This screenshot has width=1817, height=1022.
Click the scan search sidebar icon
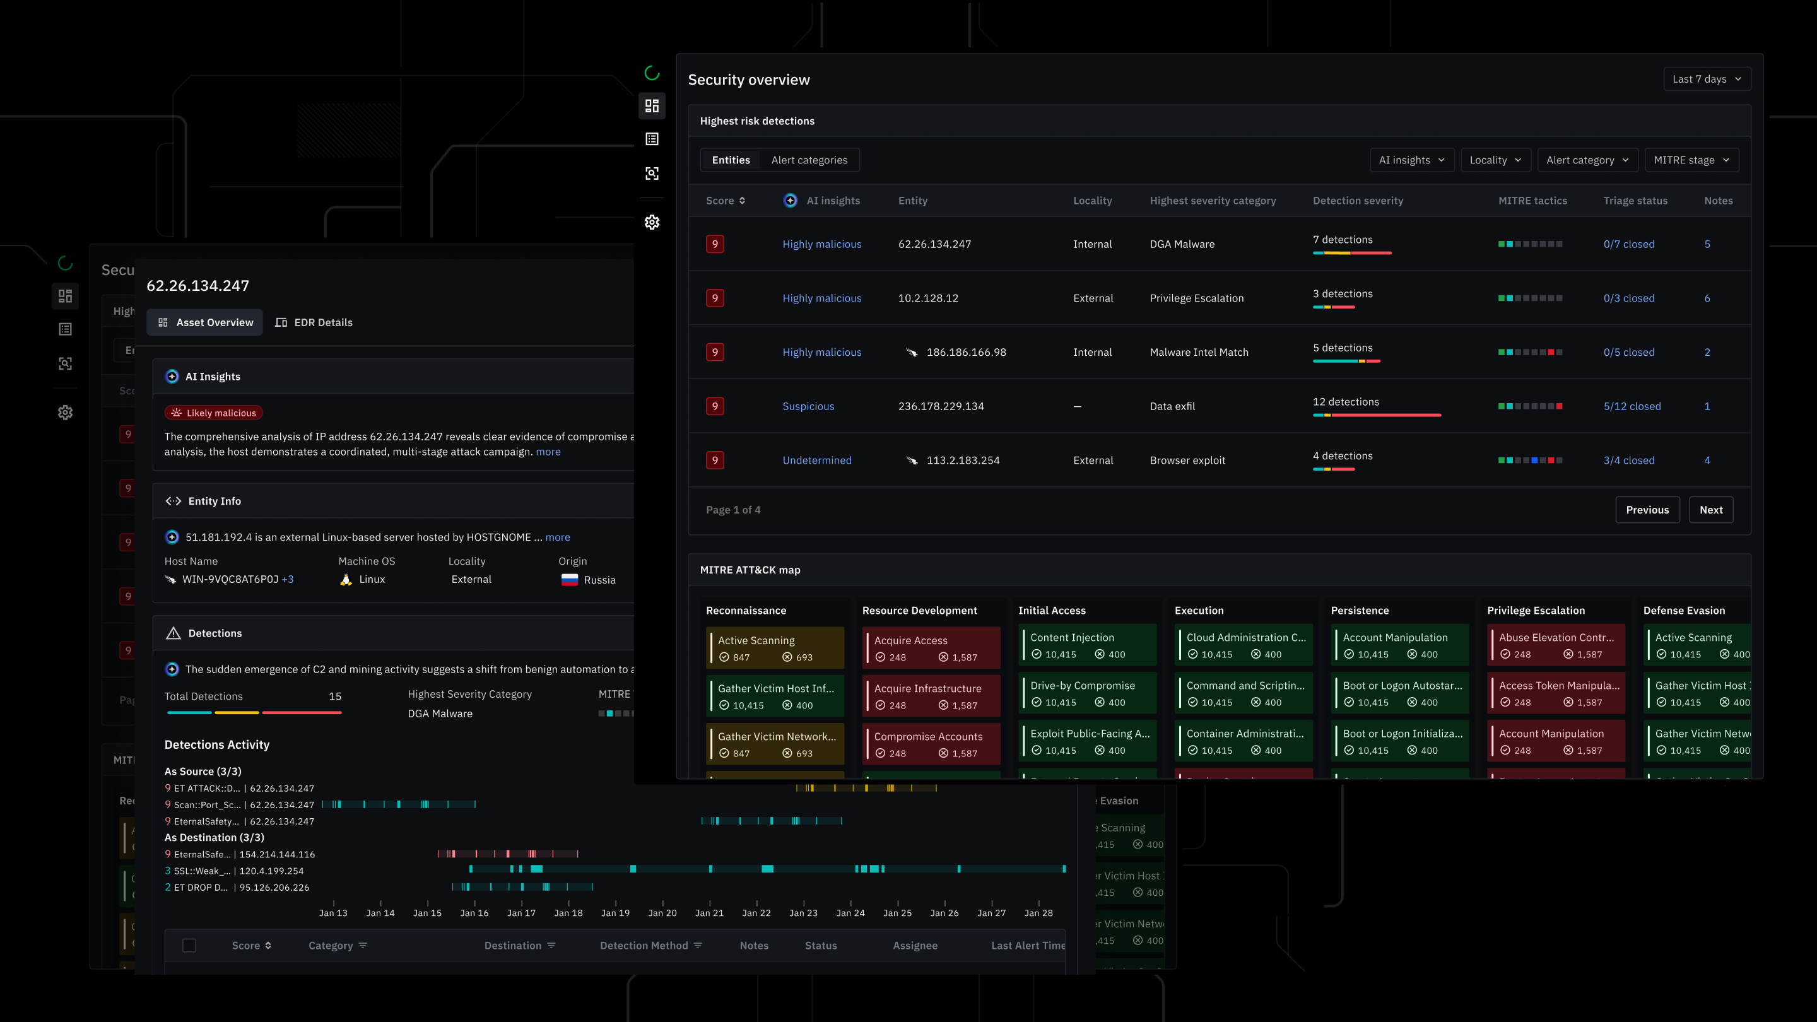[652, 173]
